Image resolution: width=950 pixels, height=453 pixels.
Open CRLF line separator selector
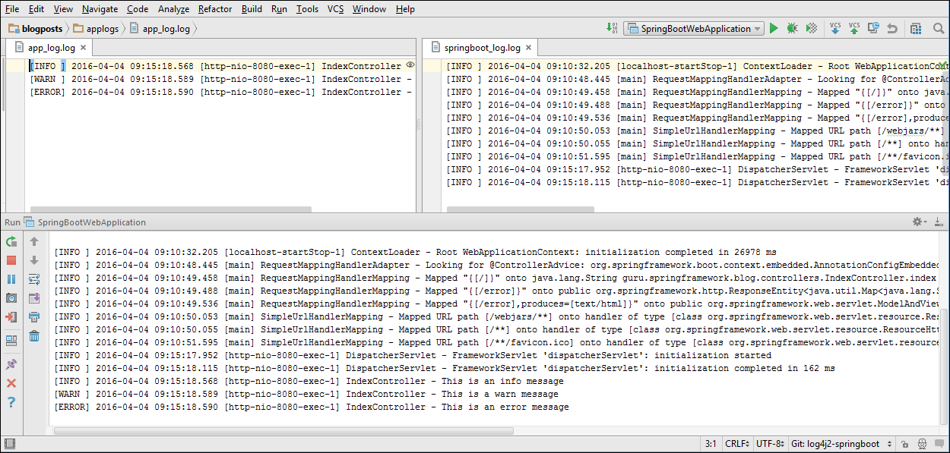[x=739, y=444]
